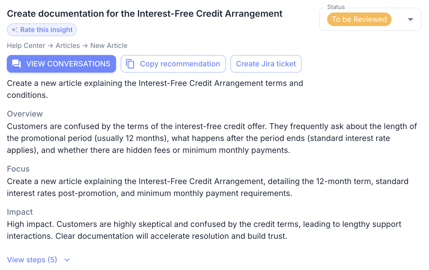
Task: Click Create Jira ticket button
Action: (266, 64)
